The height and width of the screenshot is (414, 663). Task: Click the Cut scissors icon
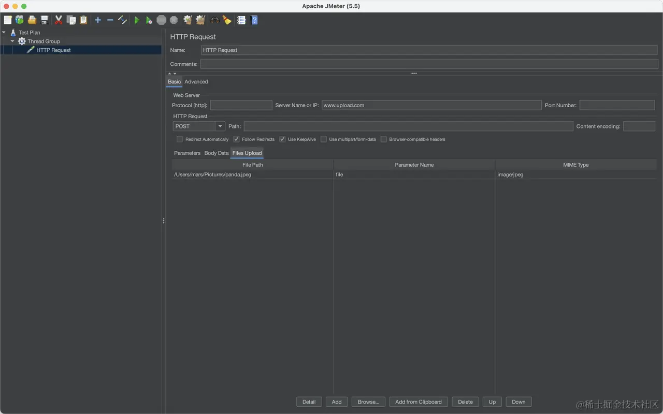pos(59,20)
